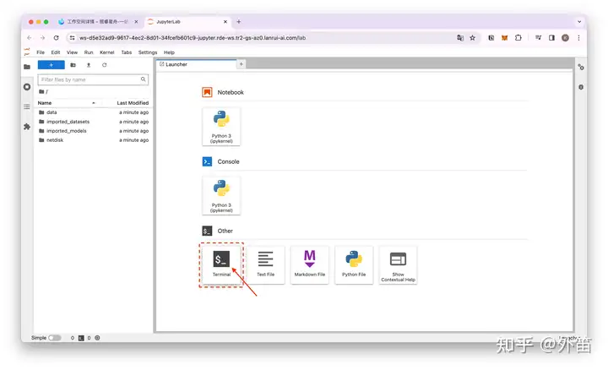Create a new Text File

point(266,264)
